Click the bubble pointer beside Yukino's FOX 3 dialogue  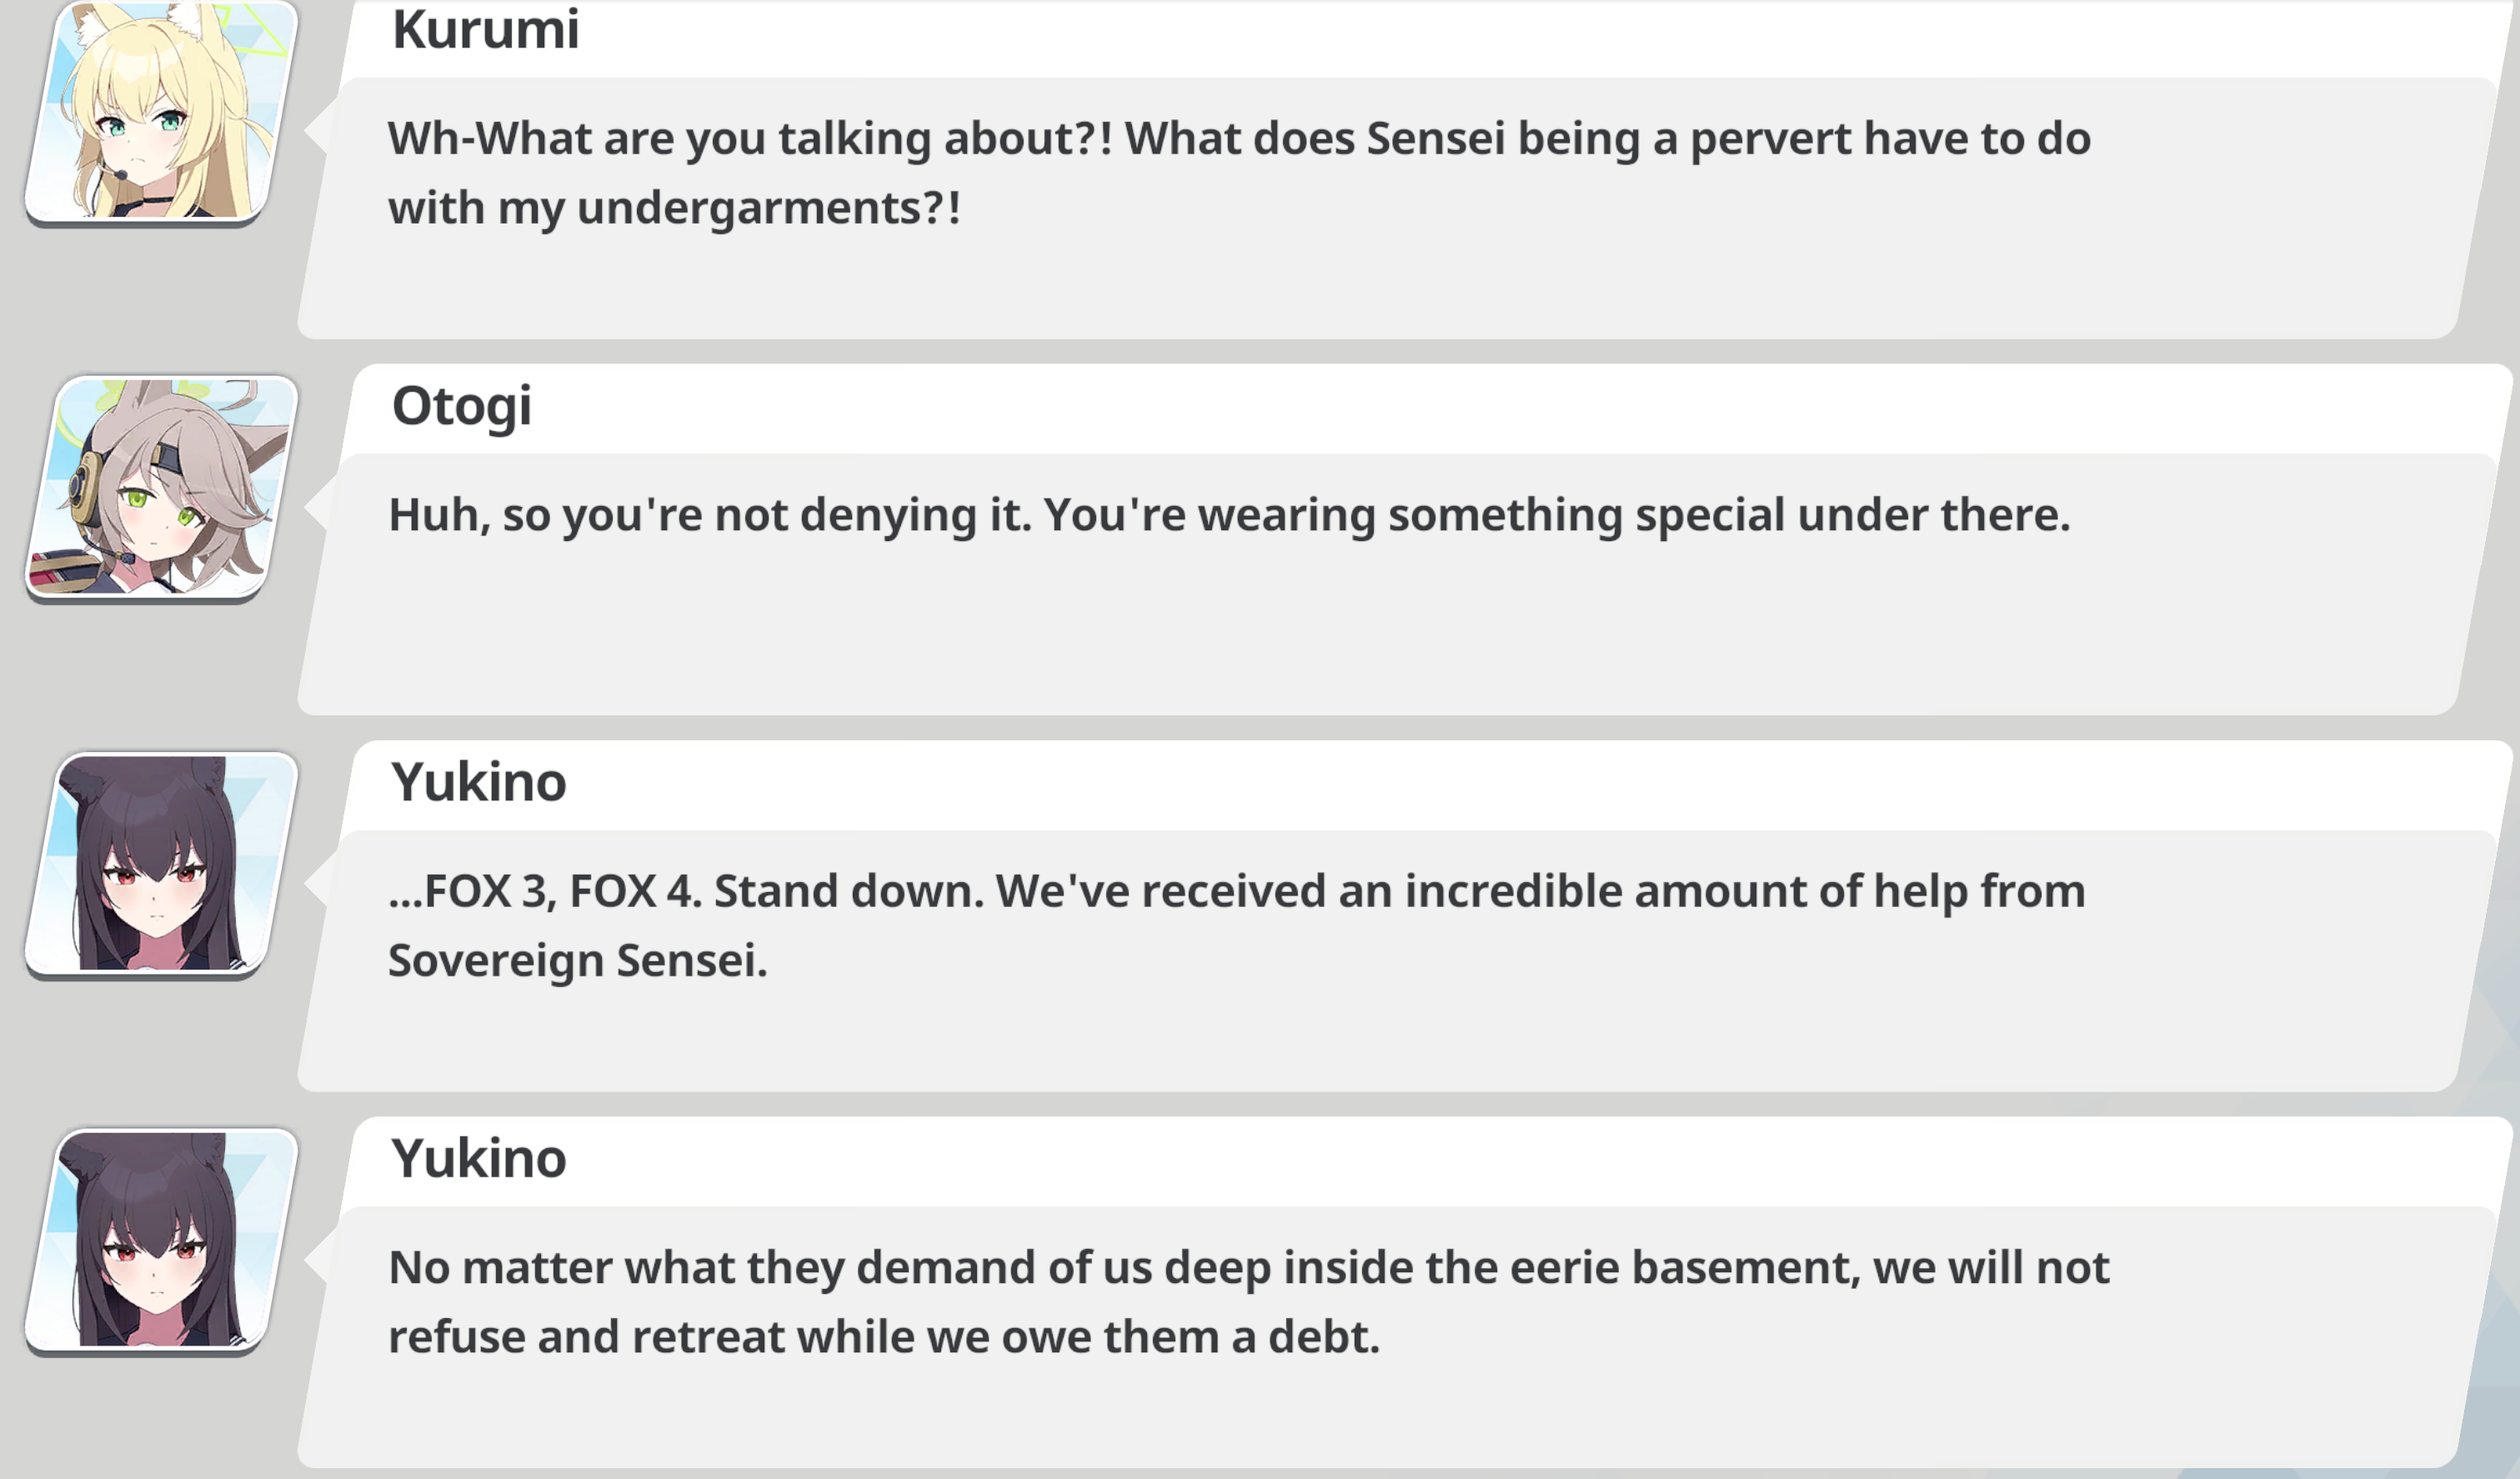tap(317, 882)
